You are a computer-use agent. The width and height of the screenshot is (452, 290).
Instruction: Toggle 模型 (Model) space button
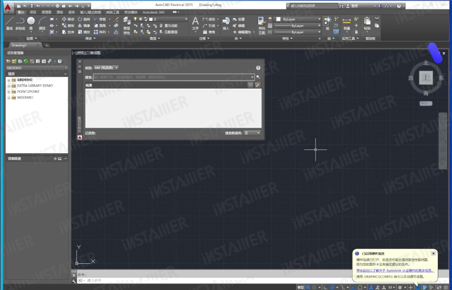[x=300, y=287]
